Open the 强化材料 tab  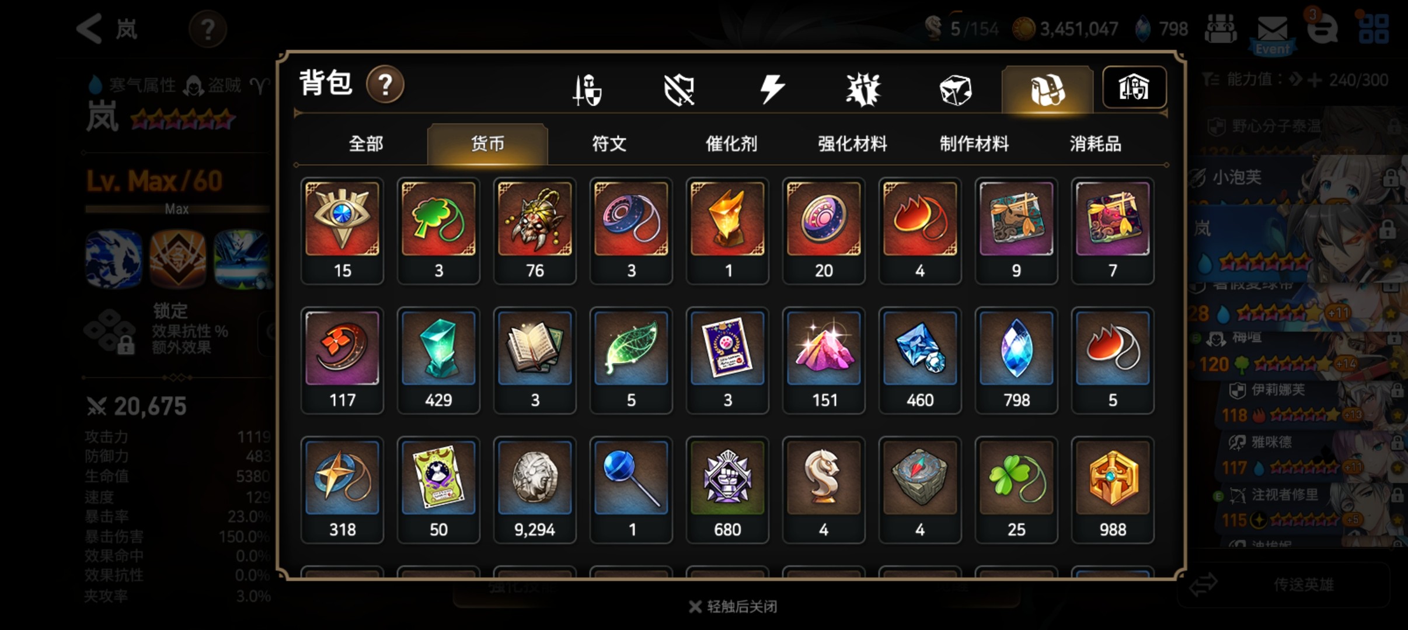(x=852, y=143)
